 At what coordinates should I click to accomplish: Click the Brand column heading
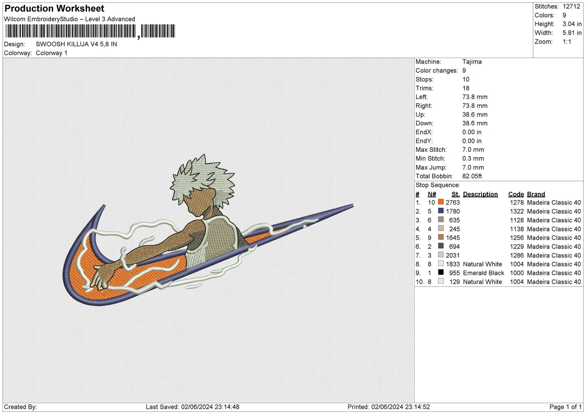coord(535,194)
